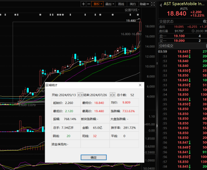
Task: Open the 复权 dropdown
Action: click(97, 4)
